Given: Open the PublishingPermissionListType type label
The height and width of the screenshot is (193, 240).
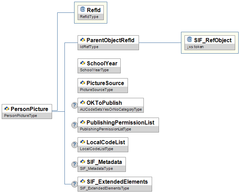Looking at the screenshot, I should [x=106, y=129].
